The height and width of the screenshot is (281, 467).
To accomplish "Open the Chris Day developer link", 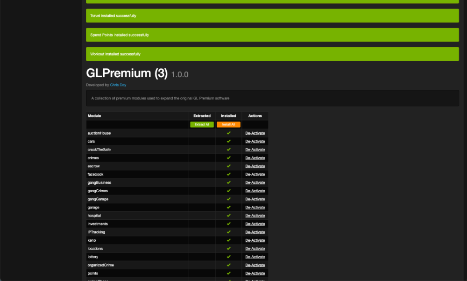I will (x=118, y=85).
